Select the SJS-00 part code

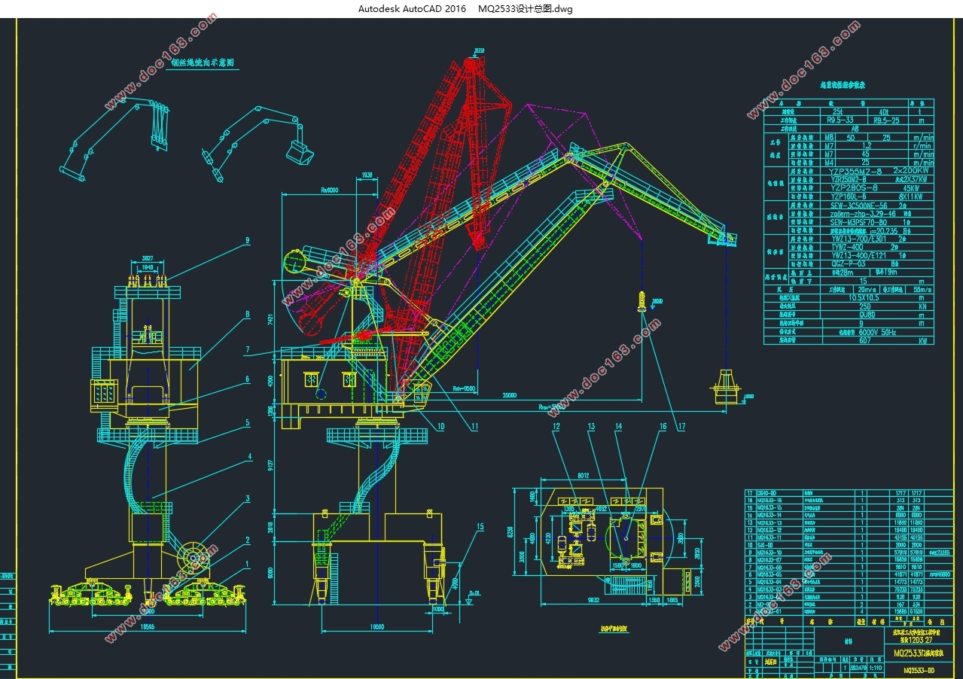(765, 545)
